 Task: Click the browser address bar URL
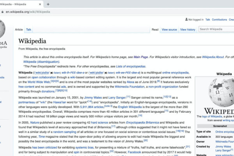coord(27,12)
